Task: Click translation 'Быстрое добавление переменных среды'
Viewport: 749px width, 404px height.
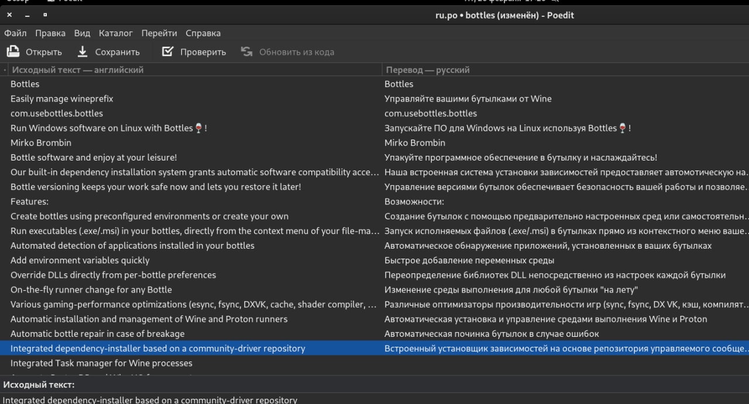Action: [x=469, y=260]
